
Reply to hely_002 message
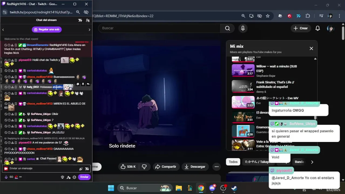[x=88, y=84]
